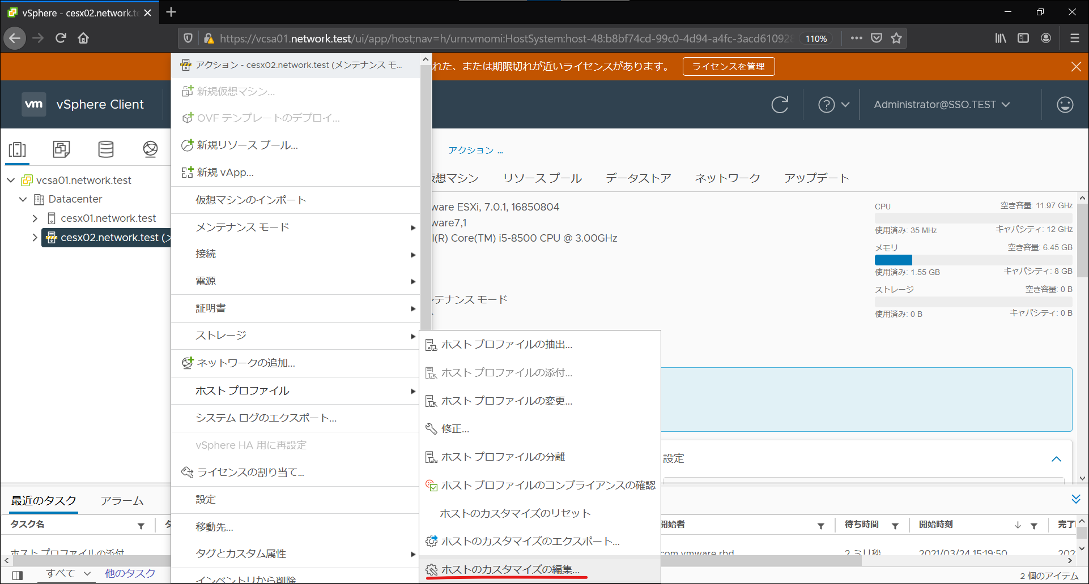Screen dimensions: 1089x584
Task: Collapse vcsa01.network.test tree node
Action: coord(11,180)
